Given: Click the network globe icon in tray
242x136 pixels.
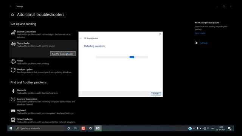Looking at the screenshot, I should pyautogui.click(x=205, y=128).
